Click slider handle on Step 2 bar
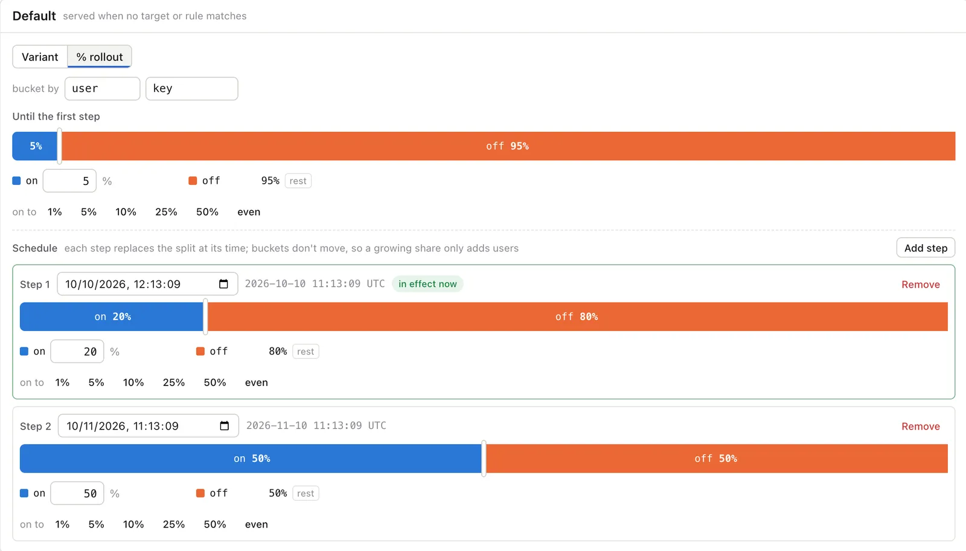Image resolution: width=966 pixels, height=551 pixels. [x=484, y=459]
